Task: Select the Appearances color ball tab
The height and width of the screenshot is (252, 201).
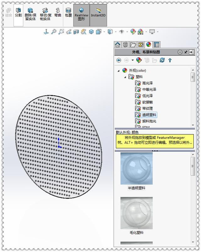Action: pyautogui.click(x=149, y=45)
